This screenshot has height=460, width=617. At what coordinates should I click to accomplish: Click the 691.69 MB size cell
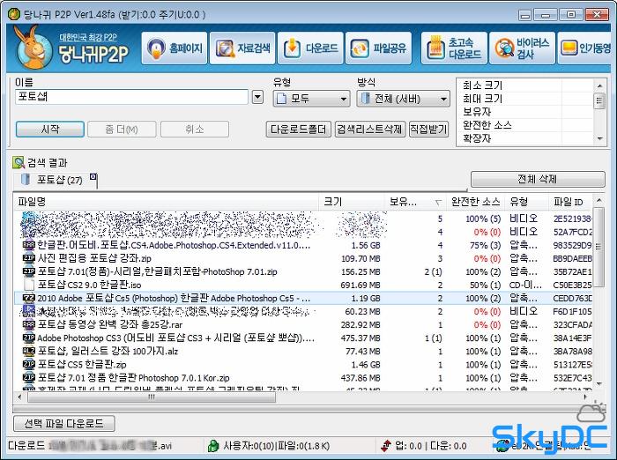click(x=361, y=286)
